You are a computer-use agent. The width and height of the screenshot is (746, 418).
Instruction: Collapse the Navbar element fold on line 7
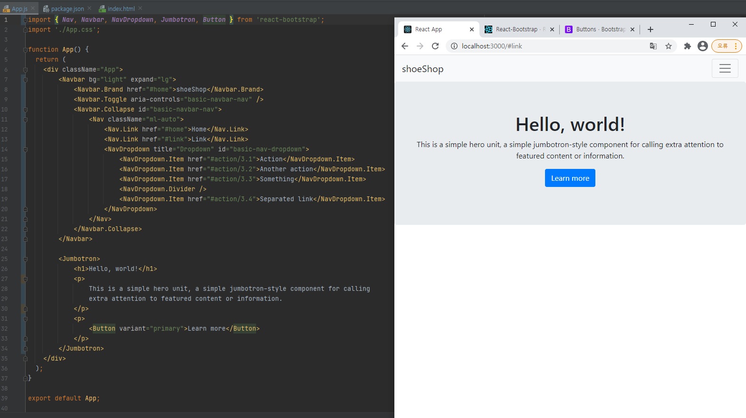[25, 80]
